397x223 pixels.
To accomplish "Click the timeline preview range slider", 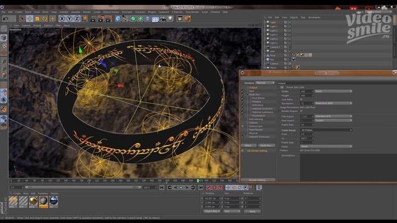I will pyautogui.click(x=83, y=187).
